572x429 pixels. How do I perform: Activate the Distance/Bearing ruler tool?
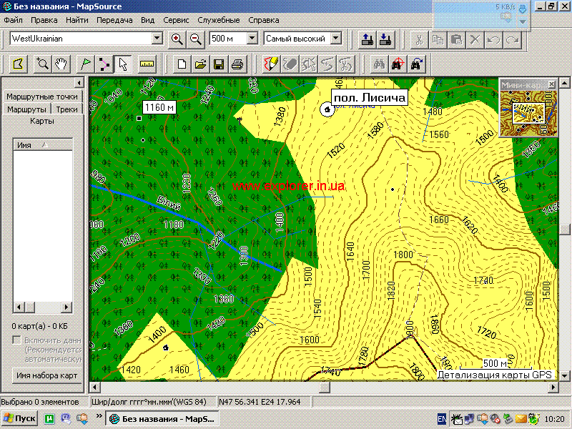tap(148, 64)
